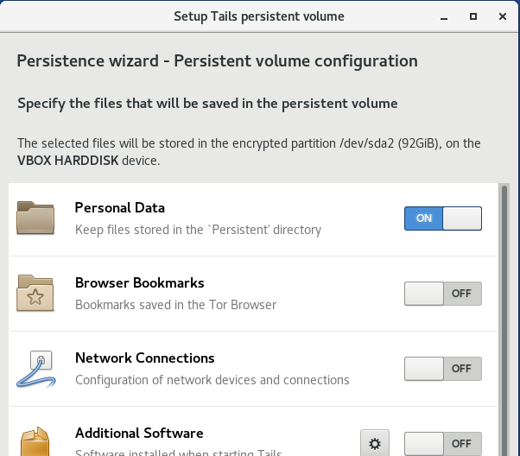Open Additional Software gear settings
Viewport: 520px width, 456px height.
pos(374,443)
